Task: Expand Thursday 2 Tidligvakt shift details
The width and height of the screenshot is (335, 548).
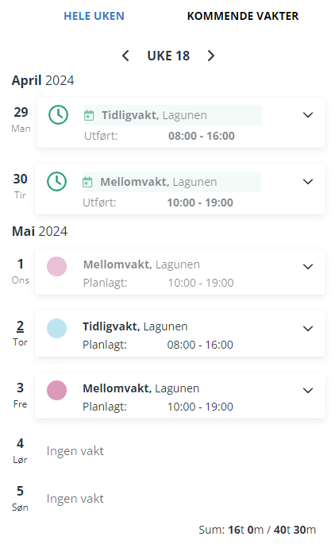Action: (x=308, y=328)
